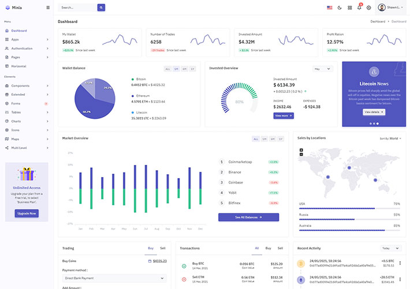Click the Sell ETH transaction icon
Viewport: 410px width, 289px height.
pyautogui.click(x=184, y=279)
